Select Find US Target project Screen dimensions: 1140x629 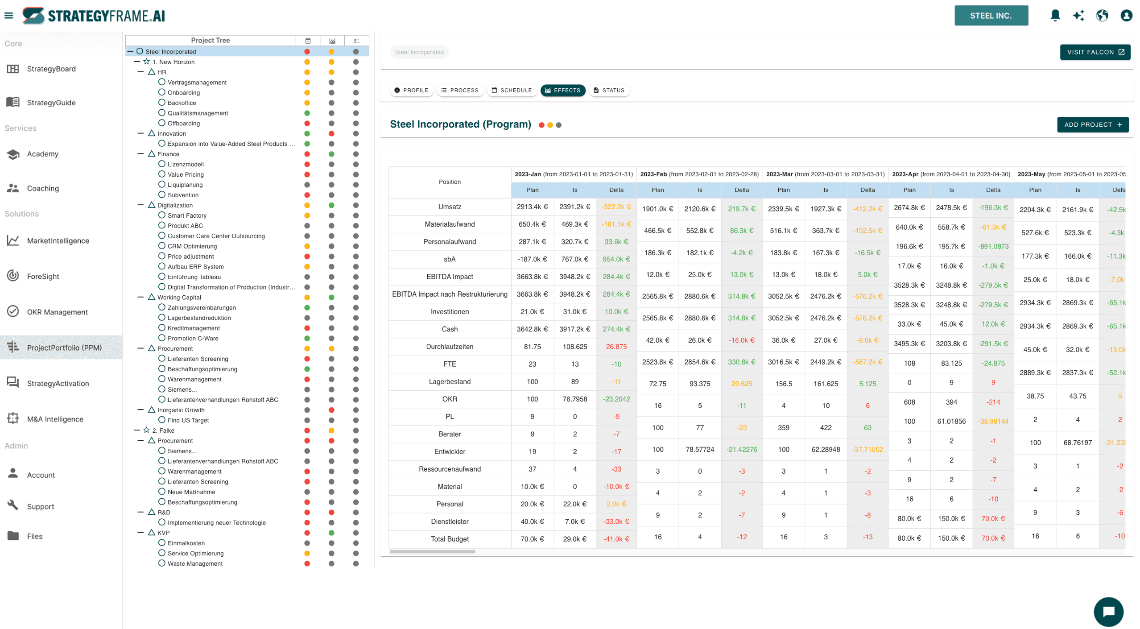(x=188, y=420)
